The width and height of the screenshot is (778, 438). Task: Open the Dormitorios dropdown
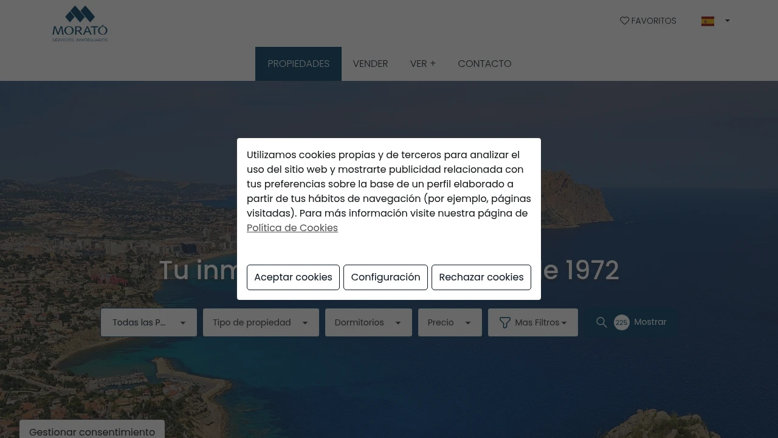368,322
